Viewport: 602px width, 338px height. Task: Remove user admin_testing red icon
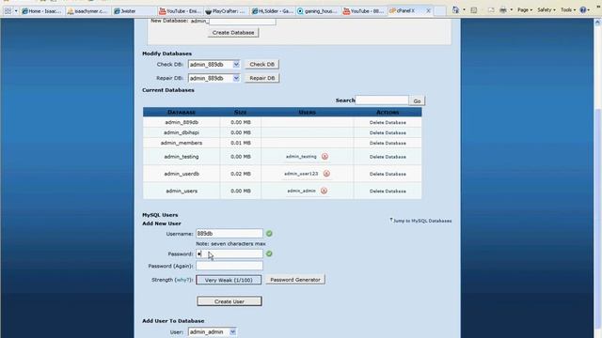tap(325, 157)
